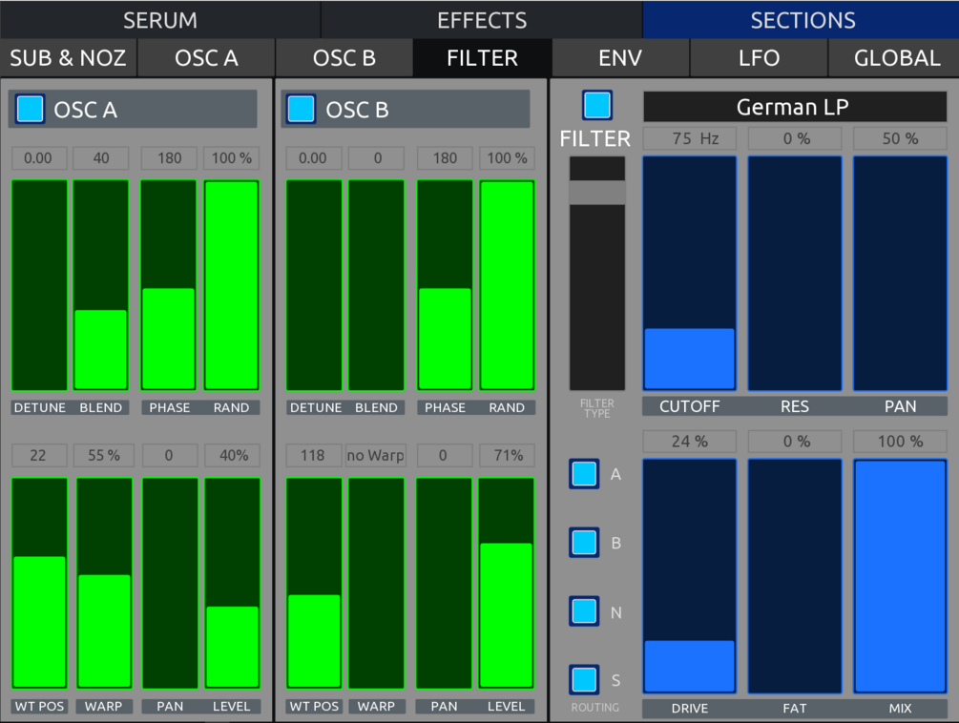Adjust the OSC B PHASE slider
Screen dimensions: 959x723
[445, 285]
